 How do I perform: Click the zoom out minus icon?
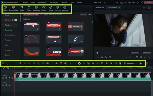tap(125, 63)
